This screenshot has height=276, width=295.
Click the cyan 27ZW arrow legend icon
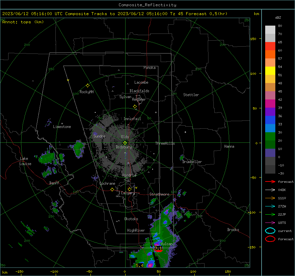pyautogui.click(x=270, y=206)
